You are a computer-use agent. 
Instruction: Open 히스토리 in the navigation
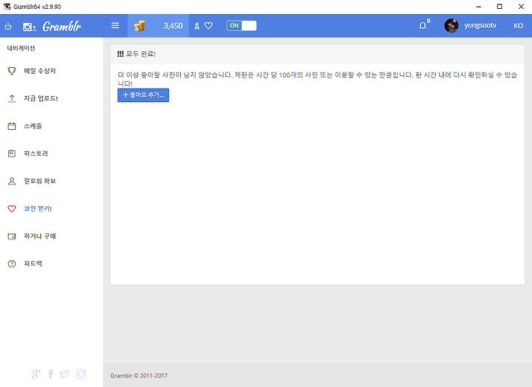coord(35,154)
